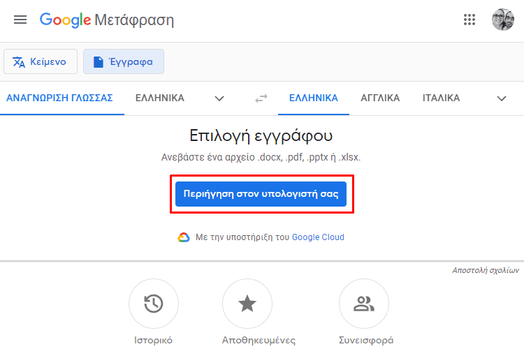524x349 pixels.
Task: Click the Google Cloud logo icon
Action: pyautogui.click(x=184, y=237)
